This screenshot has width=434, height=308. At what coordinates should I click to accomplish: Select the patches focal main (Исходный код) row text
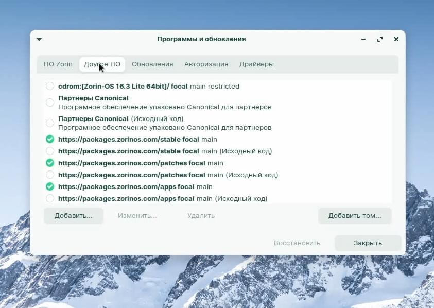pyautogui.click(x=168, y=175)
